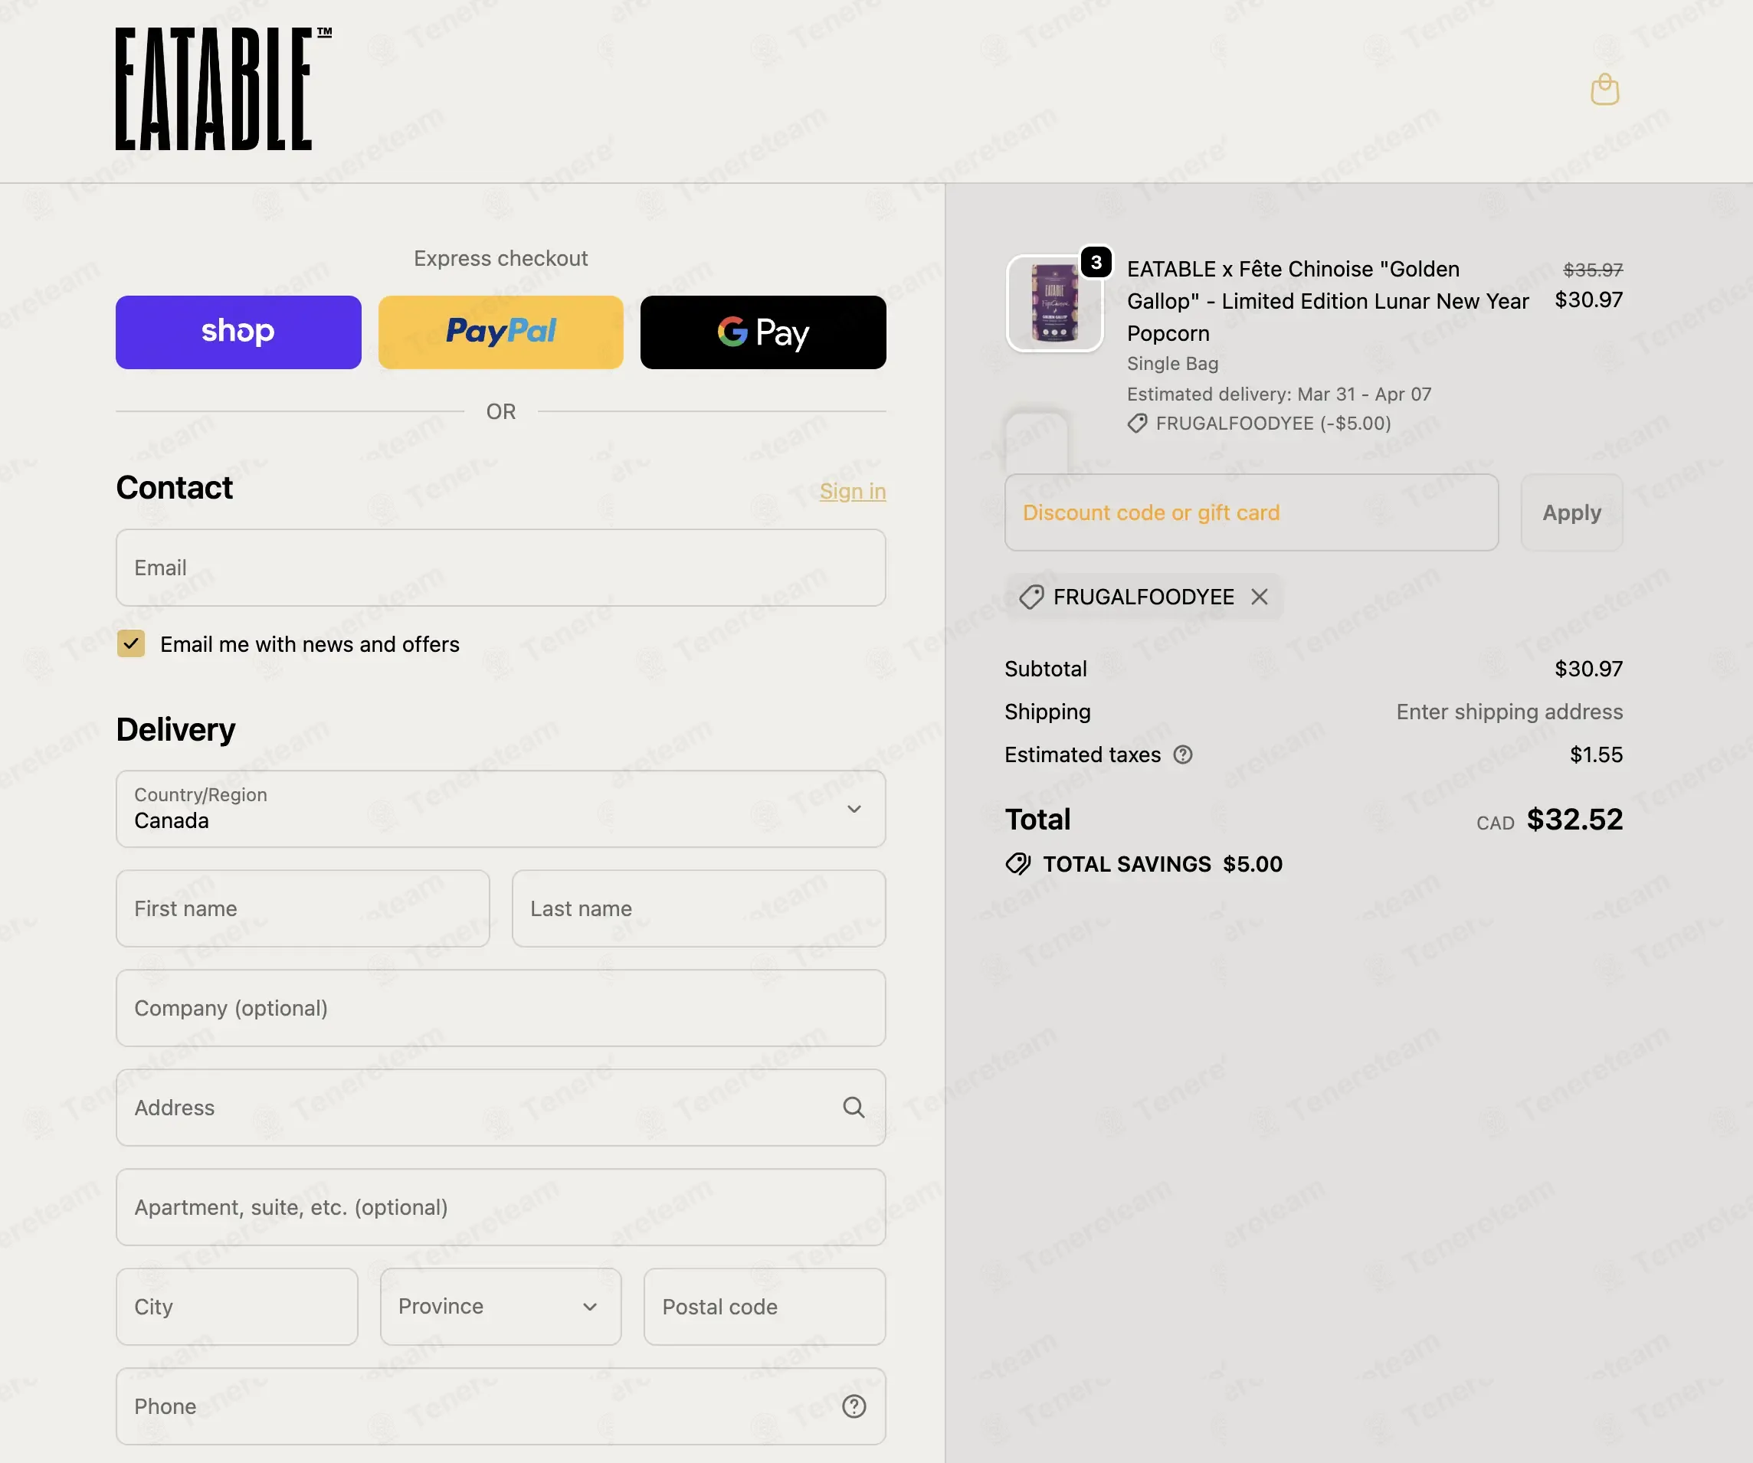The image size is (1753, 1463).
Task: Choose PayPal express checkout
Action: click(x=501, y=332)
